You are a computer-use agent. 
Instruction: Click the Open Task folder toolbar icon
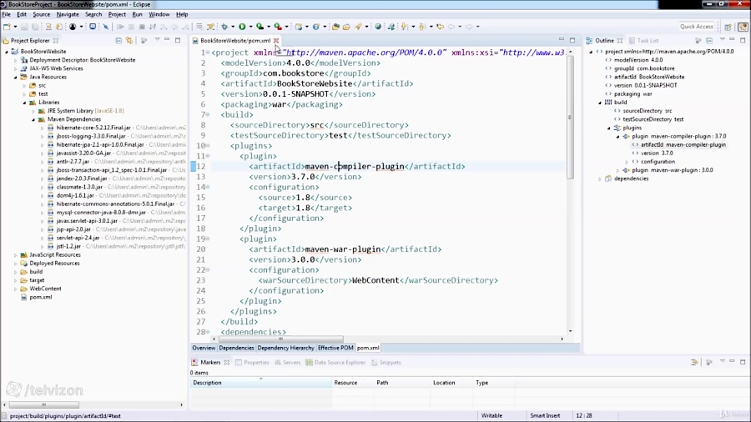(x=346, y=27)
